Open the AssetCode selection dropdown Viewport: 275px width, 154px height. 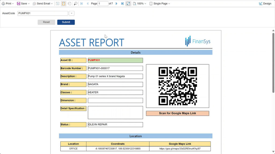71,13
